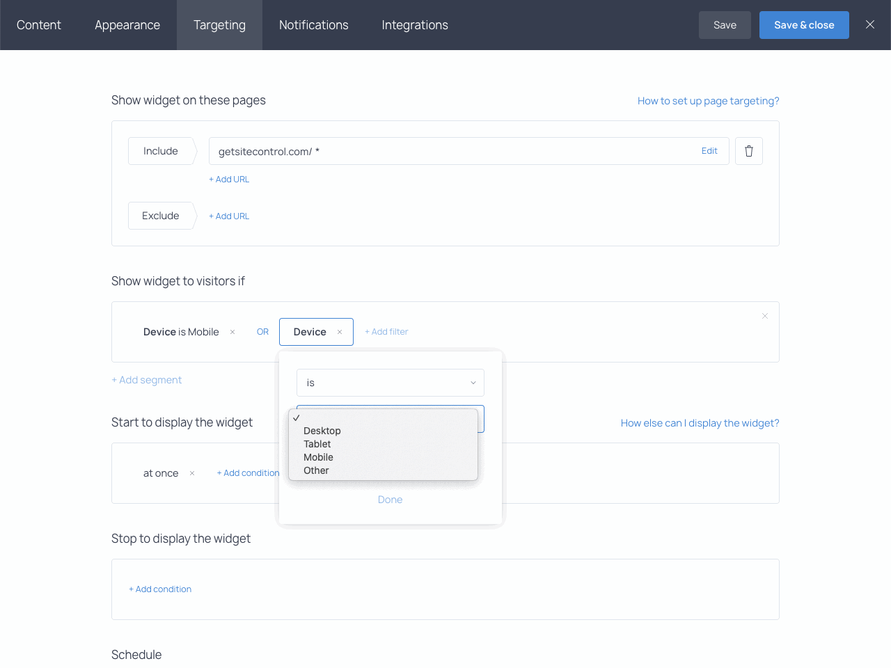The height and width of the screenshot is (668, 891).
Task: Select "Mobile" in the device options
Action: (318, 457)
